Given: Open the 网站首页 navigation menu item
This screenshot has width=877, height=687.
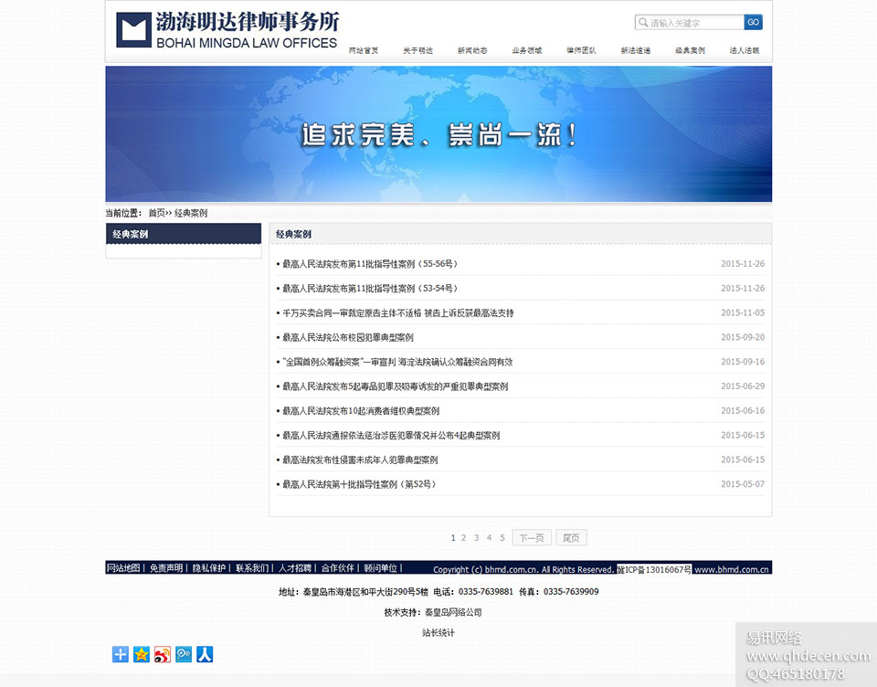Looking at the screenshot, I should [x=363, y=50].
